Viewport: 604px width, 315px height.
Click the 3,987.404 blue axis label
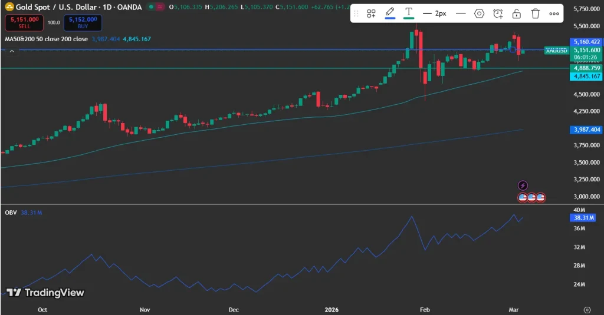(586, 130)
